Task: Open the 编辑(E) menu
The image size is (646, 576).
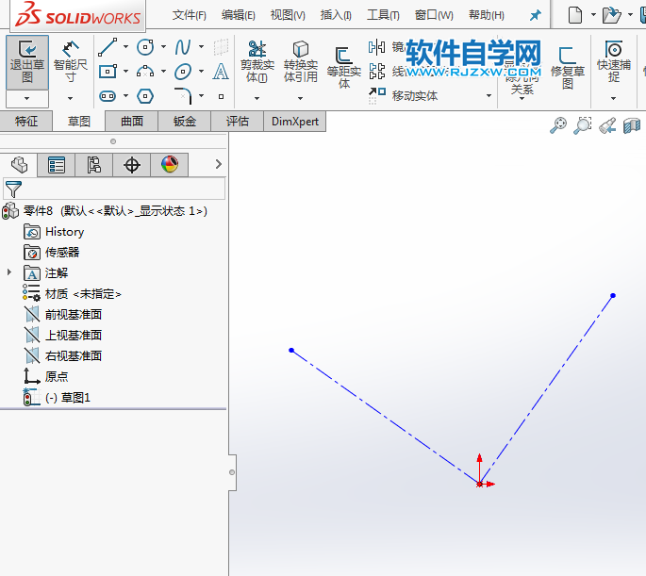Action: point(239,15)
